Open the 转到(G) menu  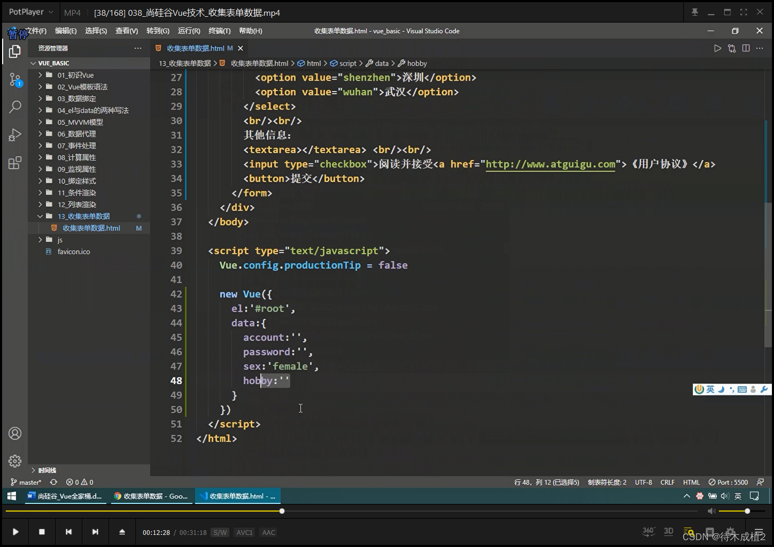157,31
